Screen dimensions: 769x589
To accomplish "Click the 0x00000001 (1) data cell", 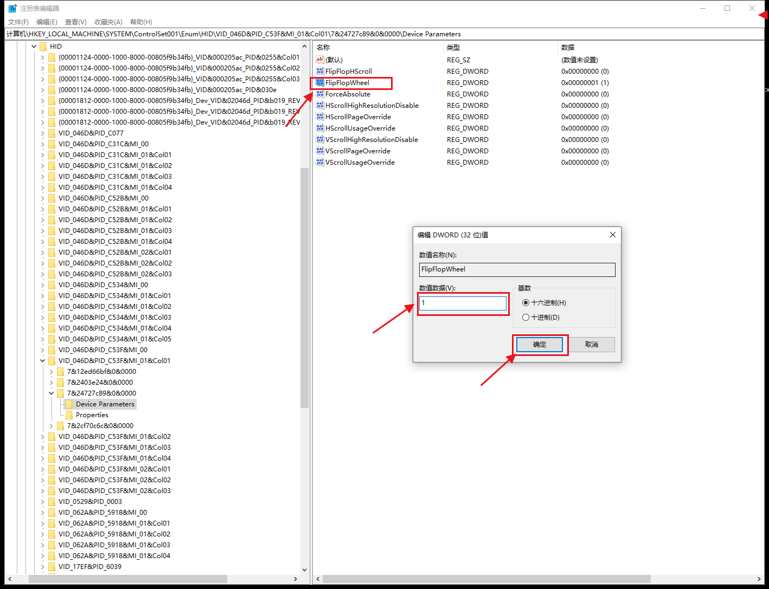I will 585,82.
